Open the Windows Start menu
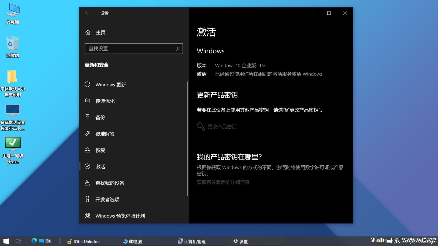This screenshot has height=246, width=438. tap(6, 241)
